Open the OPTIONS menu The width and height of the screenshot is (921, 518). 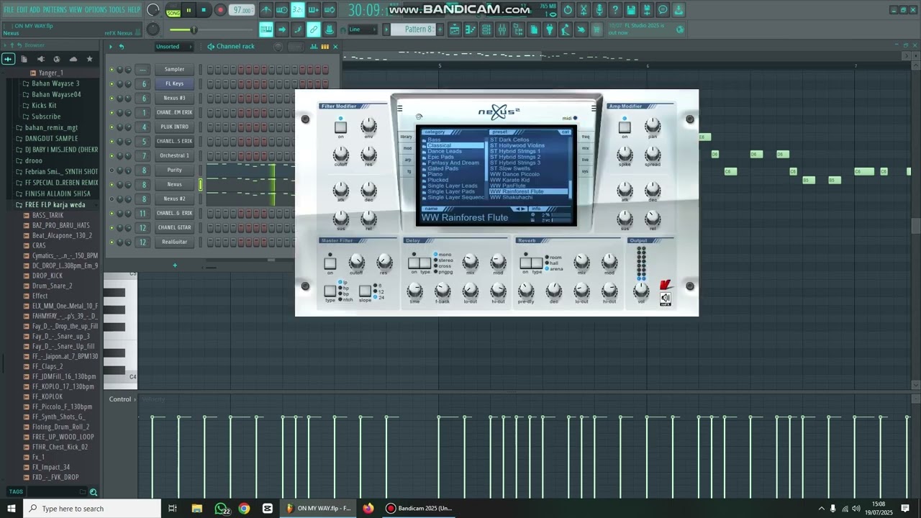coord(96,10)
